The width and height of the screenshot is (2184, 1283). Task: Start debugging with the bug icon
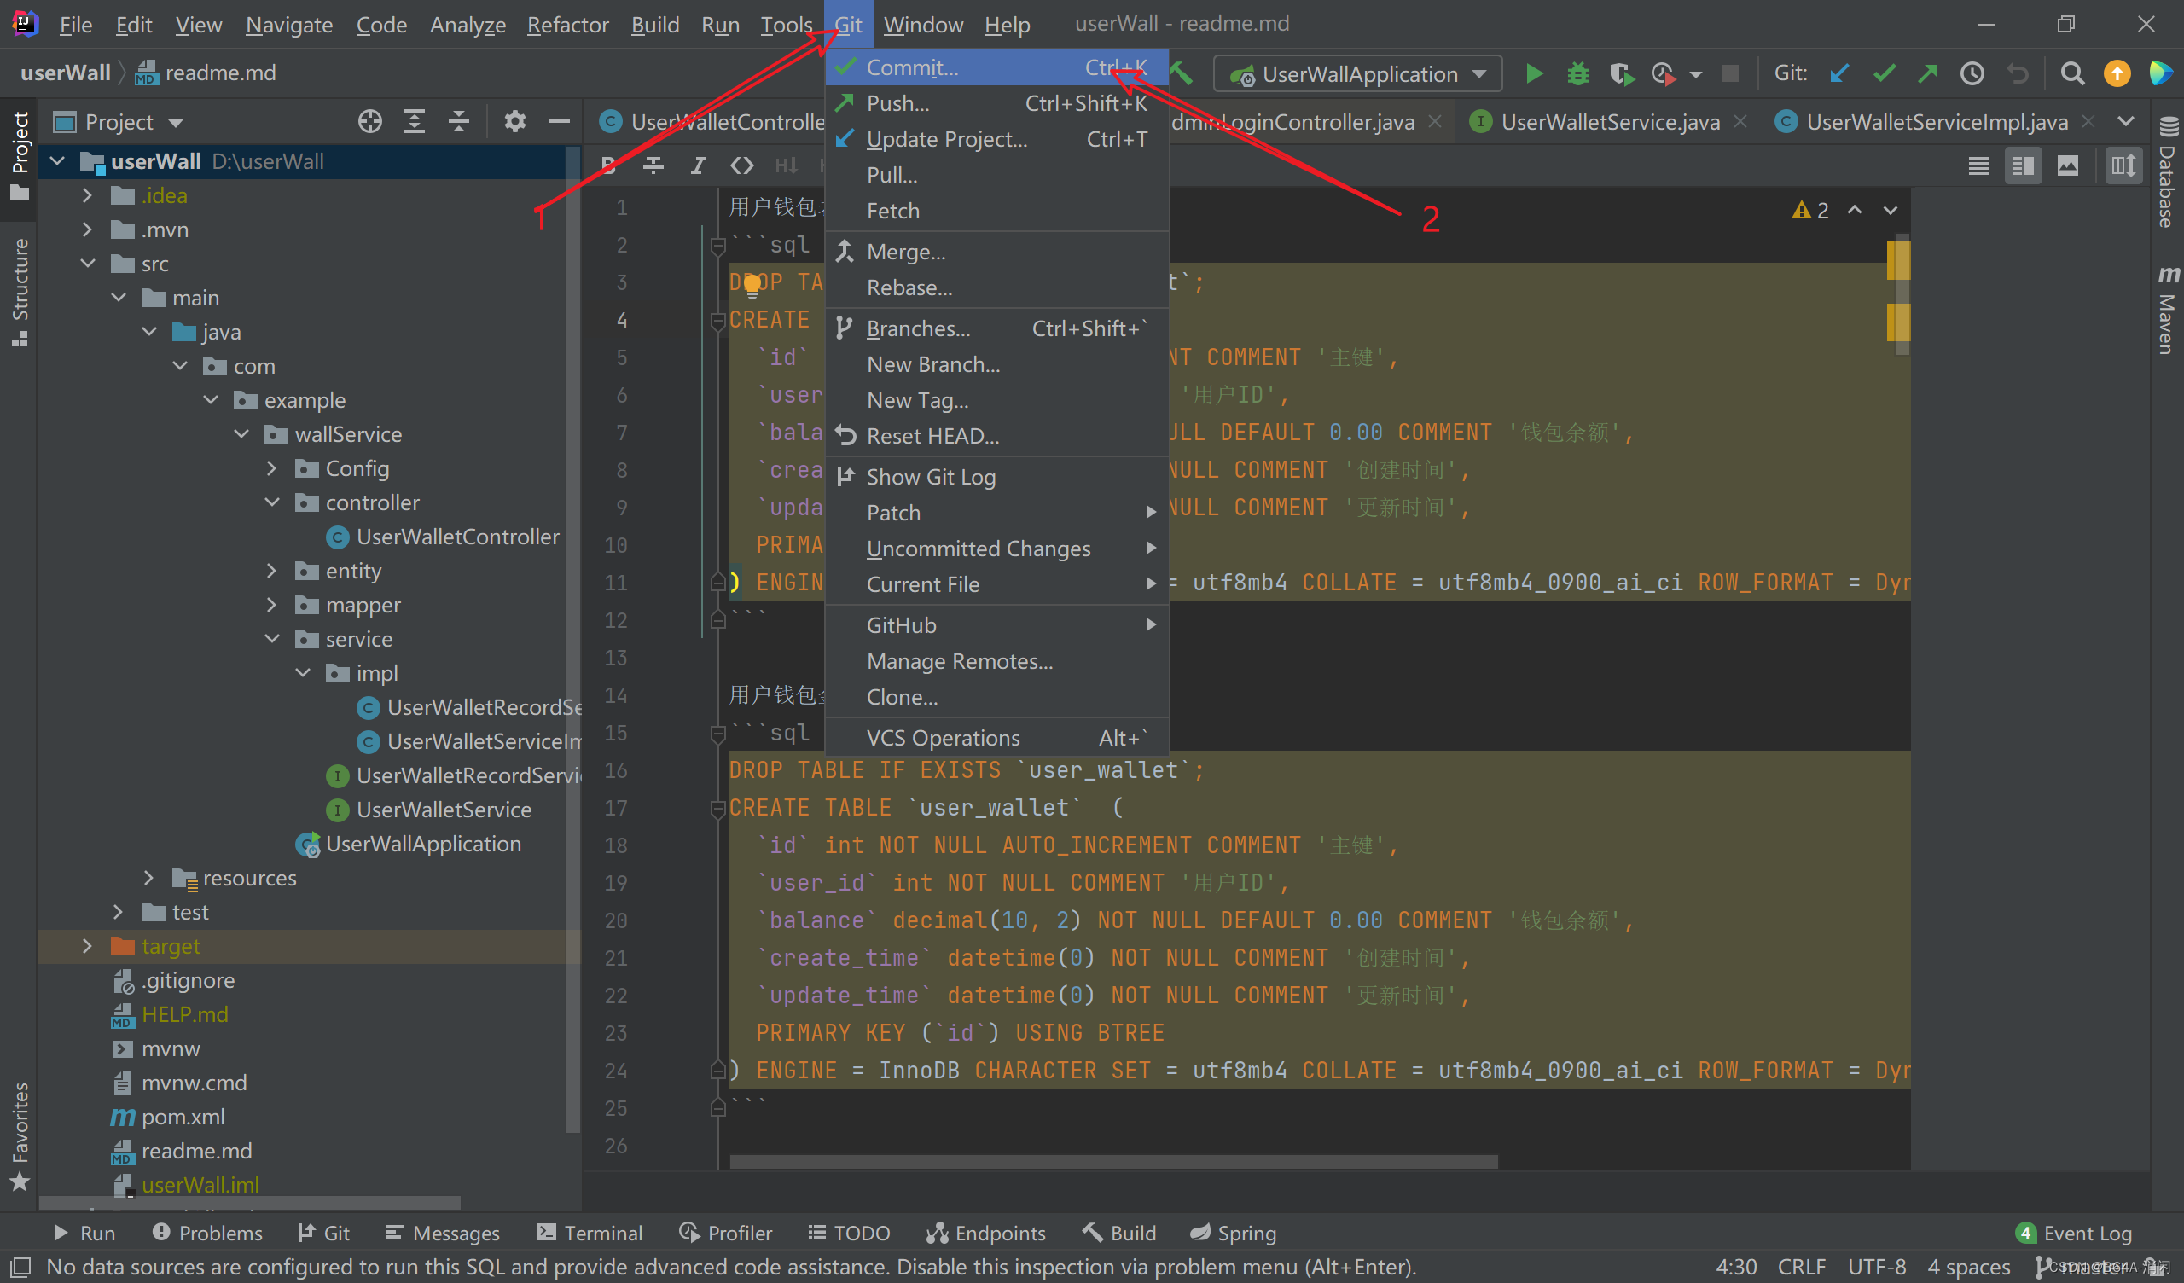coord(1577,73)
